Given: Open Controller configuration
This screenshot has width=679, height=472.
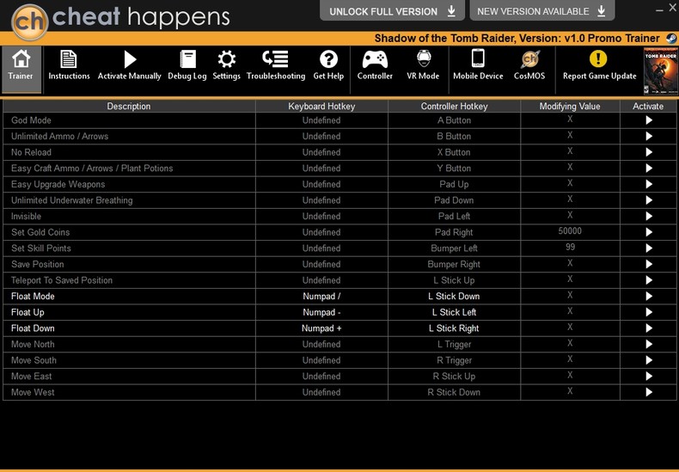Looking at the screenshot, I should (x=375, y=65).
